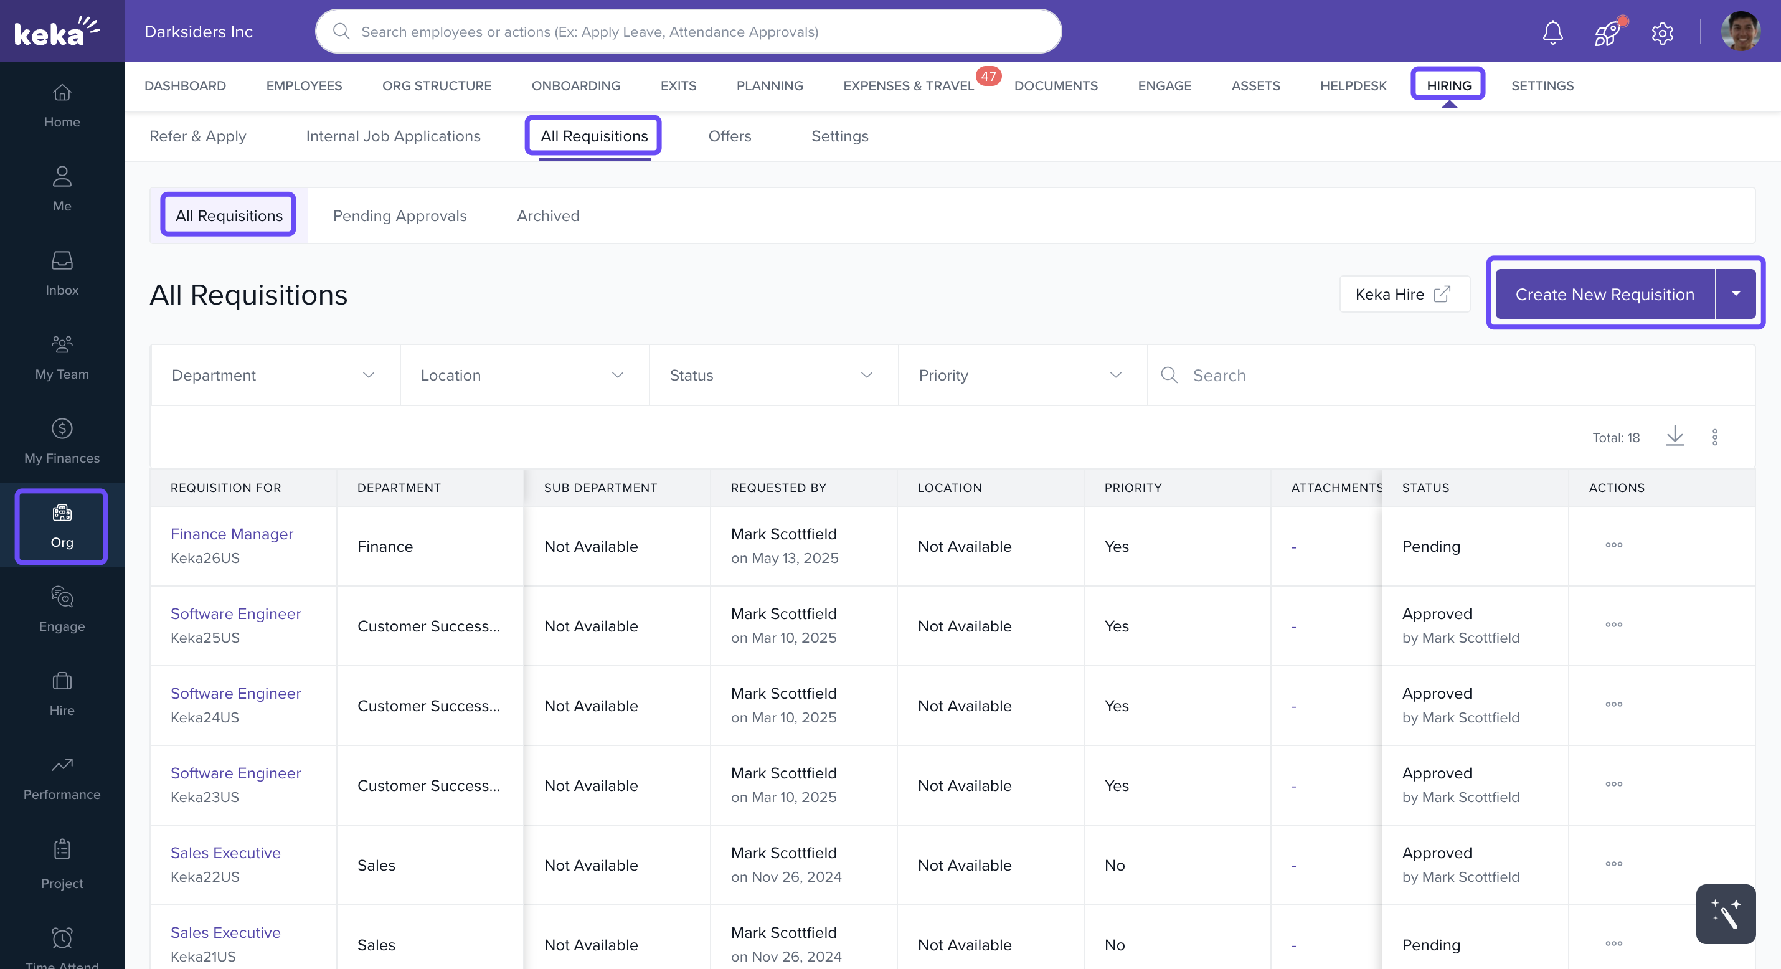Go to Inbox in the sidebar

62,273
